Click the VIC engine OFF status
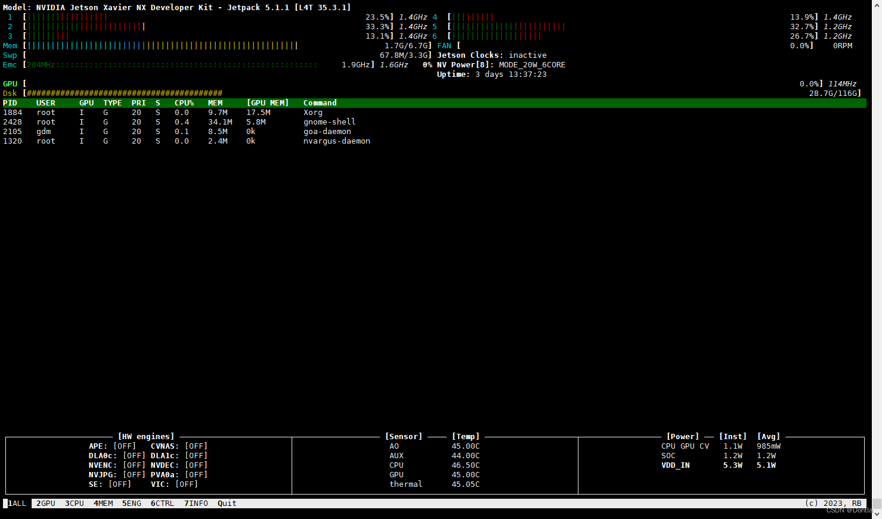The height and width of the screenshot is (519, 882). point(187,484)
